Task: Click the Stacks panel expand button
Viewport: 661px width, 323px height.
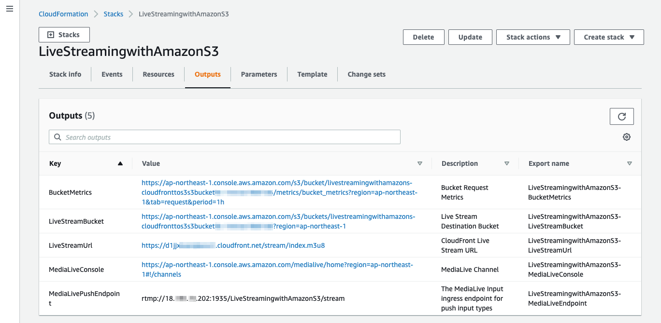Action: click(64, 35)
